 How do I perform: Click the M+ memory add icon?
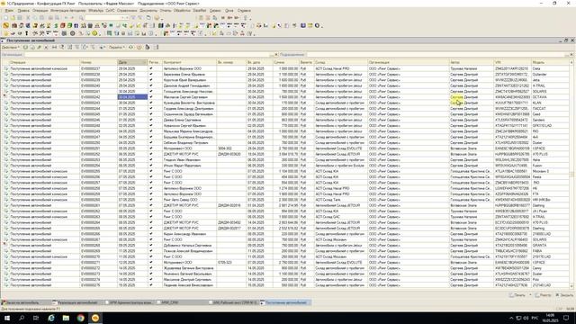click(x=230, y=18)
